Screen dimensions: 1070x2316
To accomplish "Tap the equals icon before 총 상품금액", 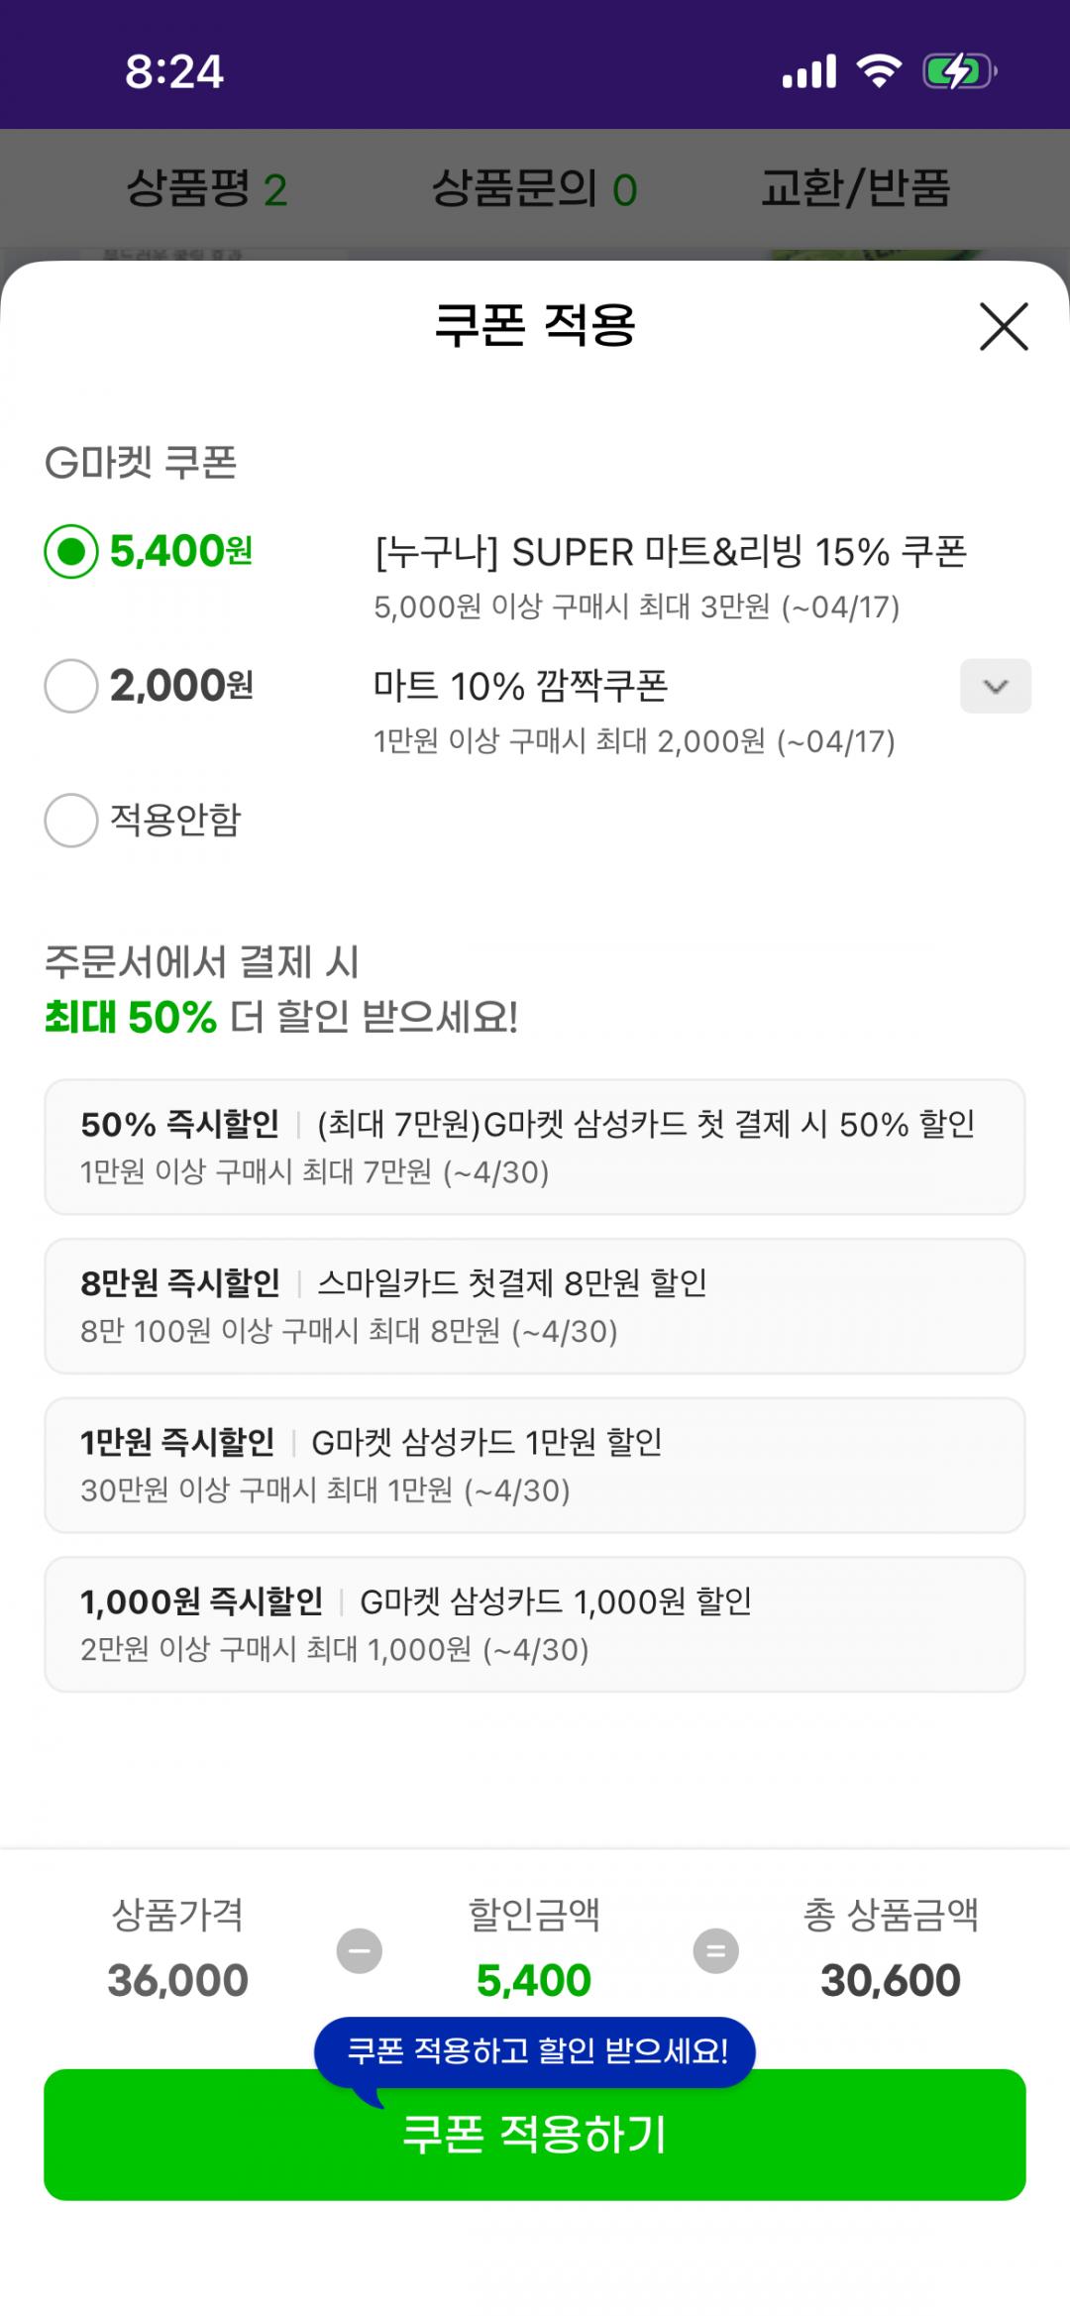I will coord(715,1950).
